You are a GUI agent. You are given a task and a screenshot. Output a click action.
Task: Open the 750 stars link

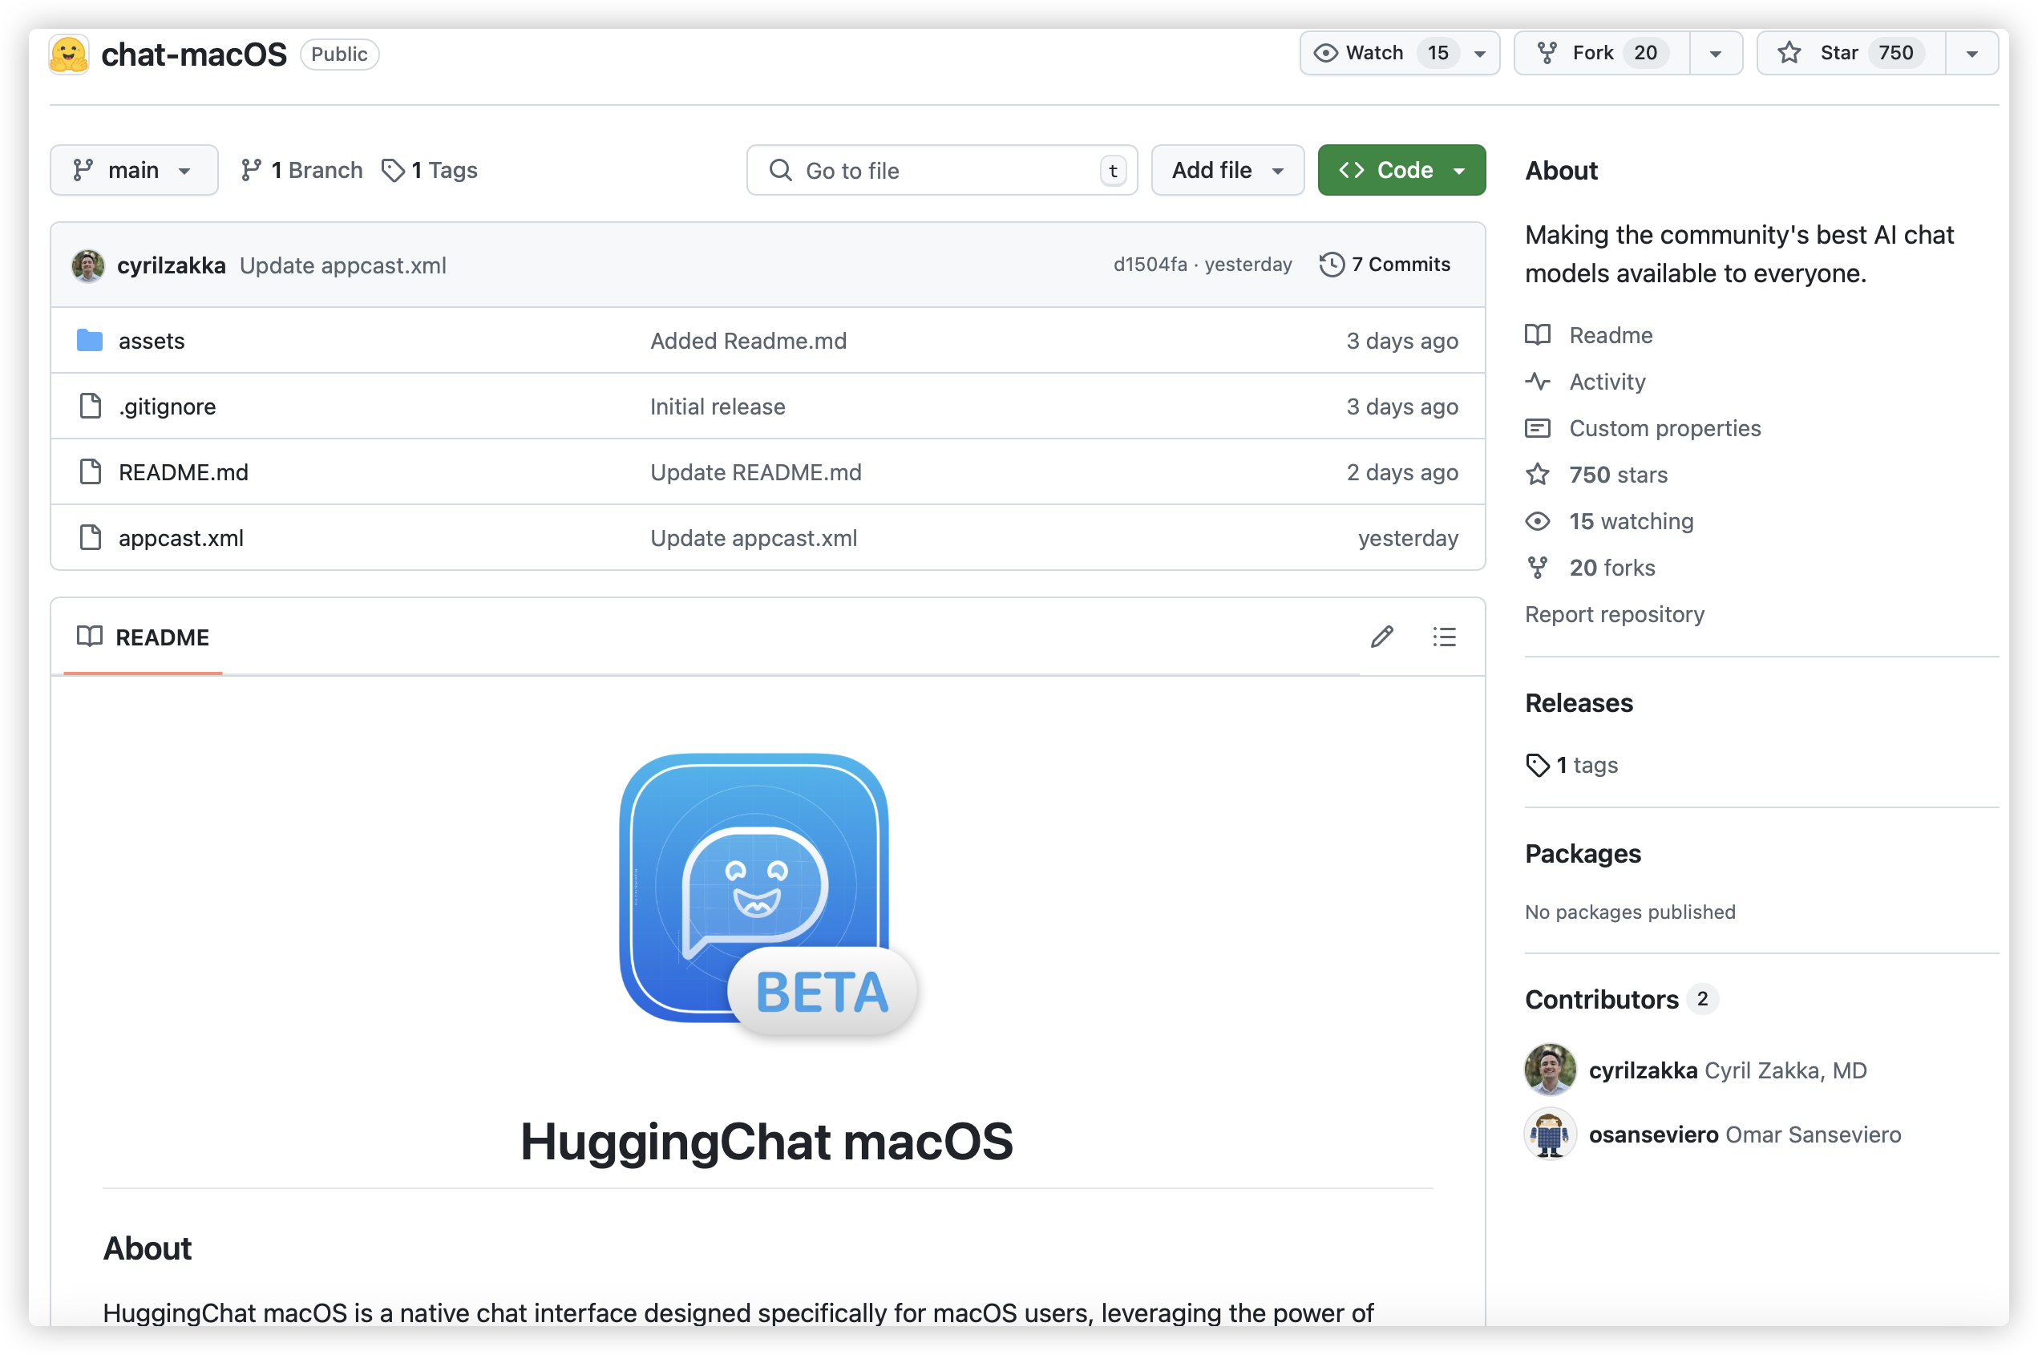click(1617, 475)
